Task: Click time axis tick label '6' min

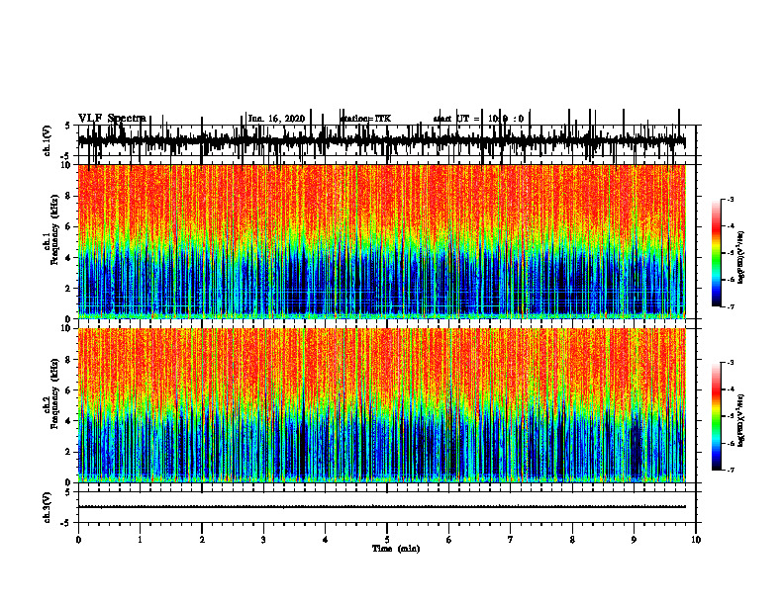Action: coord(449,540)
